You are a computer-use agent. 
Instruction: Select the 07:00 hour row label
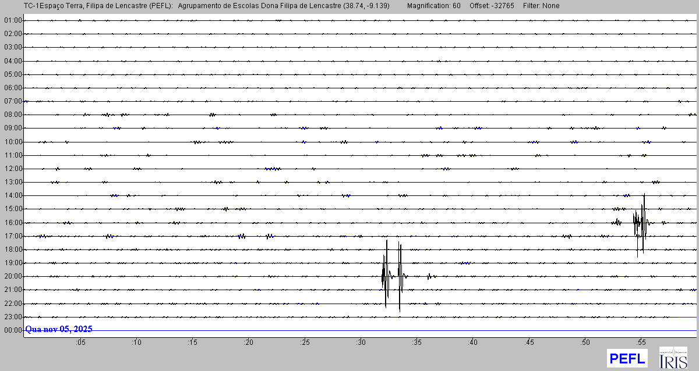(x=13, y=101)
